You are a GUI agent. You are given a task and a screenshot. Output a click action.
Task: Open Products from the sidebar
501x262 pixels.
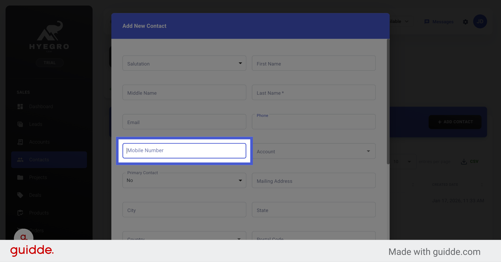tap(20, 213)
